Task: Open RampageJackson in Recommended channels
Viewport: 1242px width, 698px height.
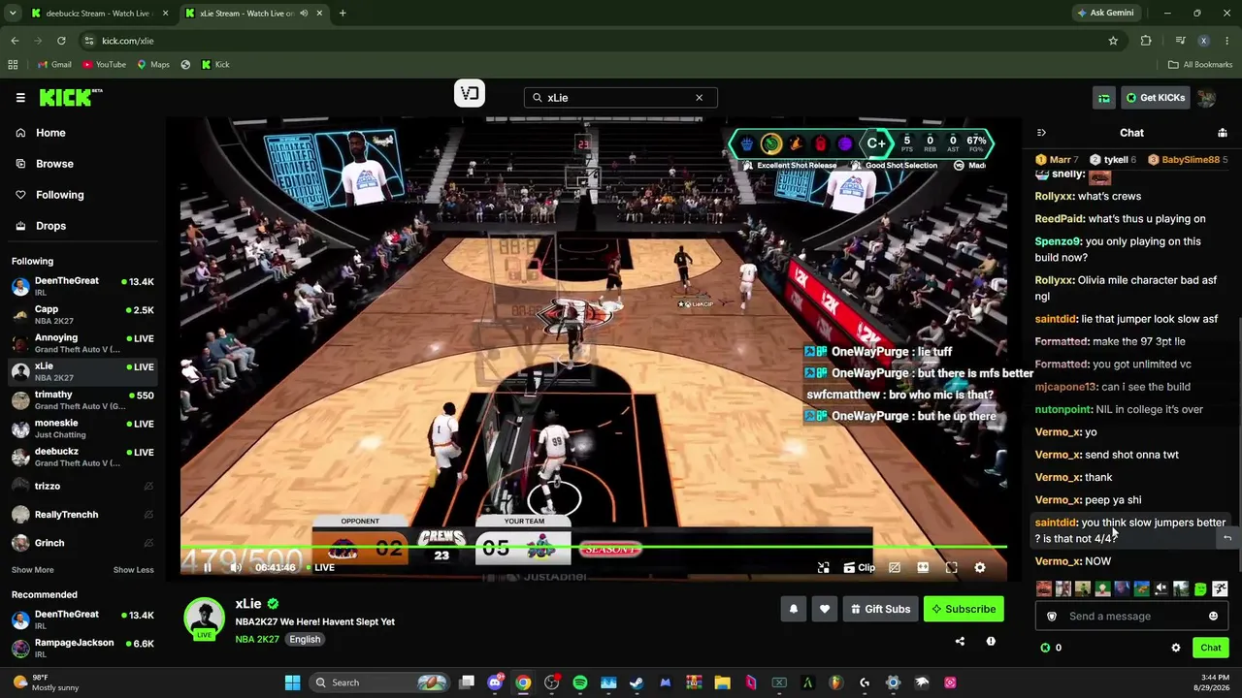Action: [82, 648]
